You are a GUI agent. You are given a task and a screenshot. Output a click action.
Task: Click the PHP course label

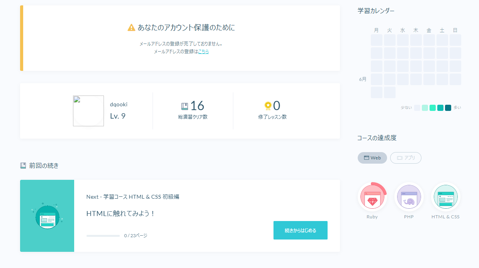click(409, 217)
